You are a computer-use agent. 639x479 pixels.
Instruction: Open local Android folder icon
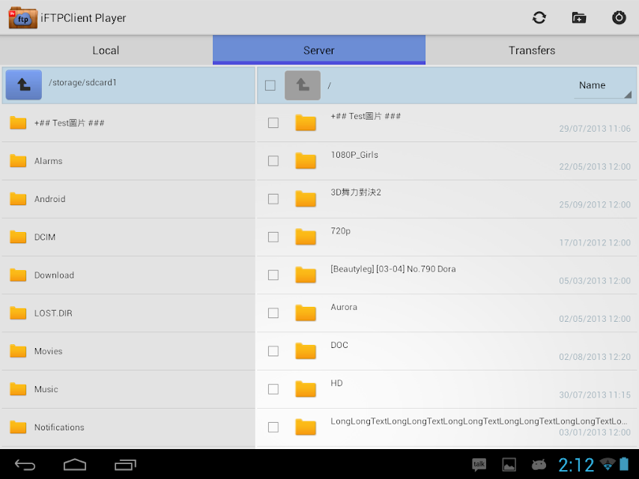click(x=18, y=199)
